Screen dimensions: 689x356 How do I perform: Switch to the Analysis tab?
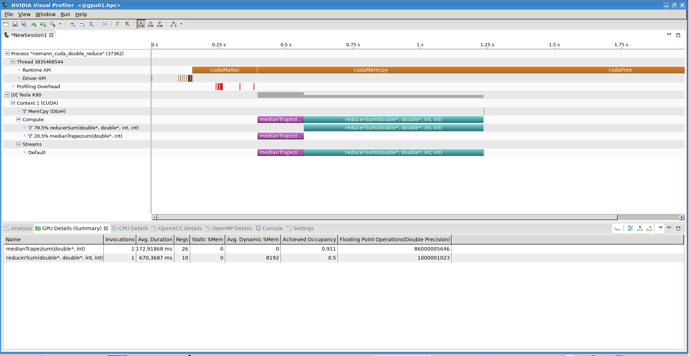pos(18,228)
